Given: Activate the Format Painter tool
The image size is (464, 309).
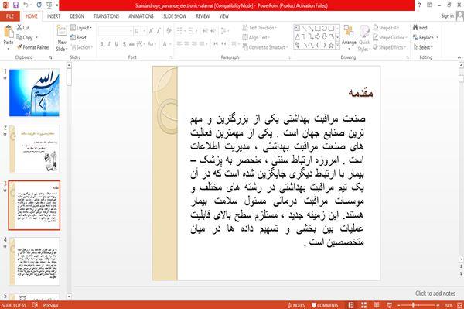Looking at the screenshot, I should [x=33, y=47].
